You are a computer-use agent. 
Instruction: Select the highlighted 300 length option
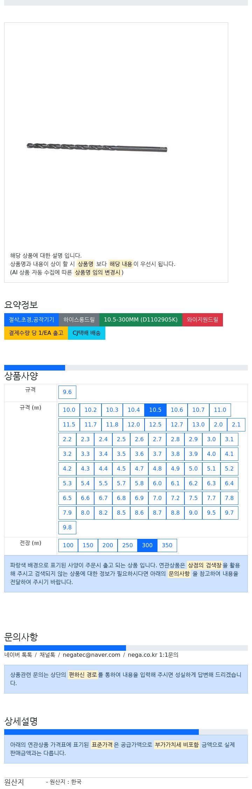click(147, 545)
